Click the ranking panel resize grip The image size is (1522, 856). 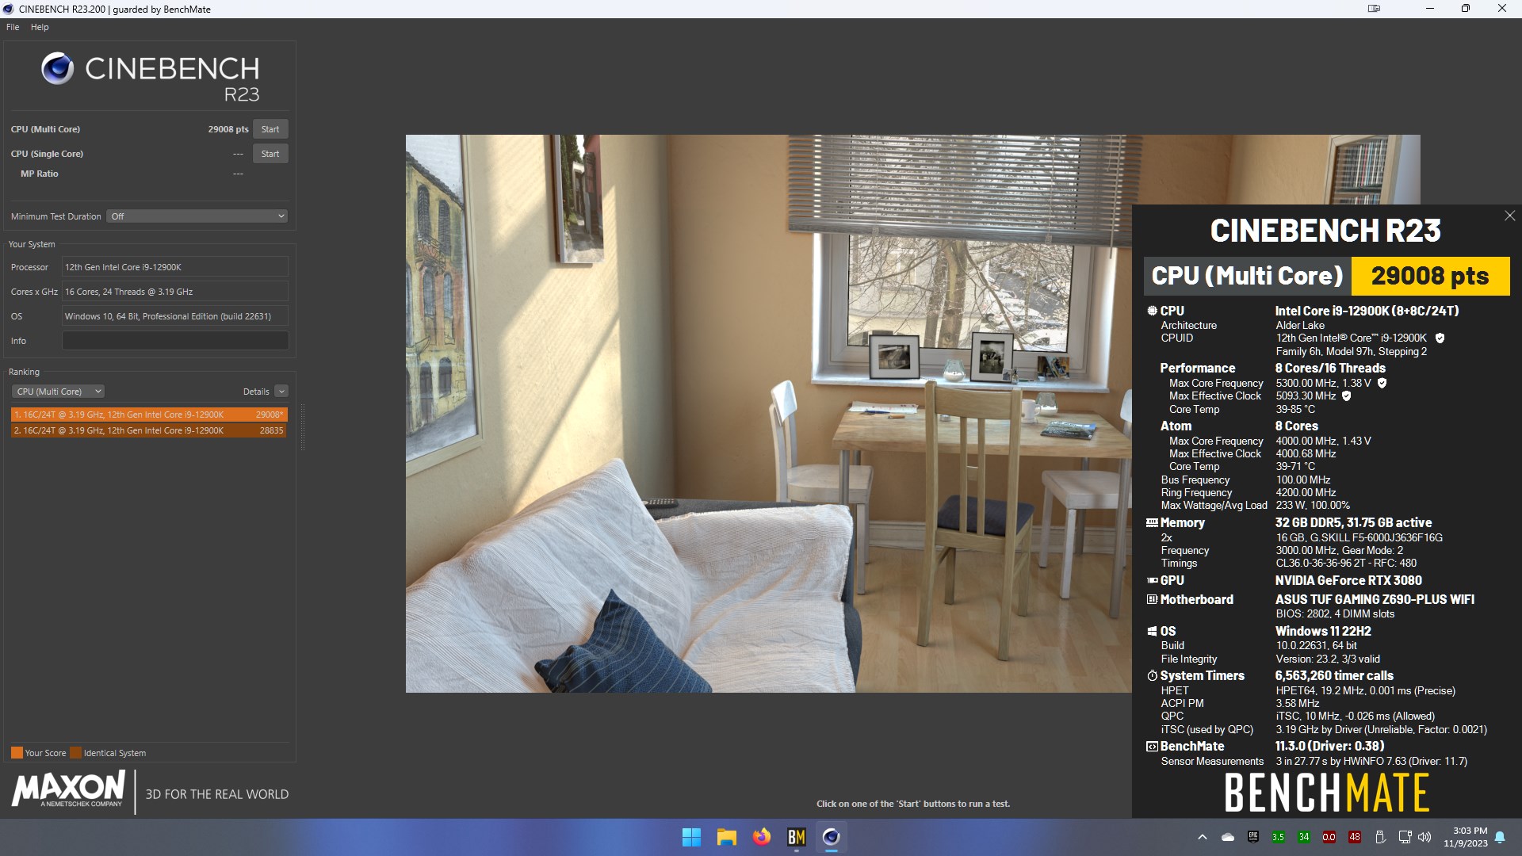click(302, 428)
